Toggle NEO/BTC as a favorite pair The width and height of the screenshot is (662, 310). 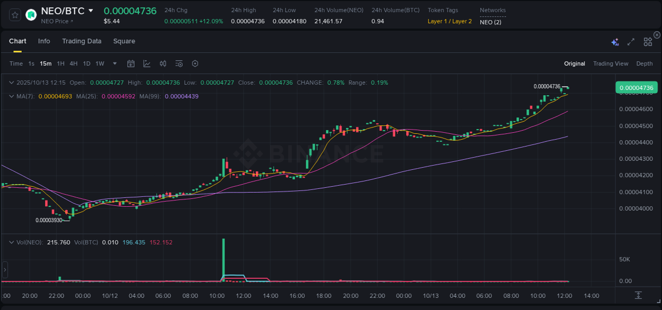[x=14, y=14]
